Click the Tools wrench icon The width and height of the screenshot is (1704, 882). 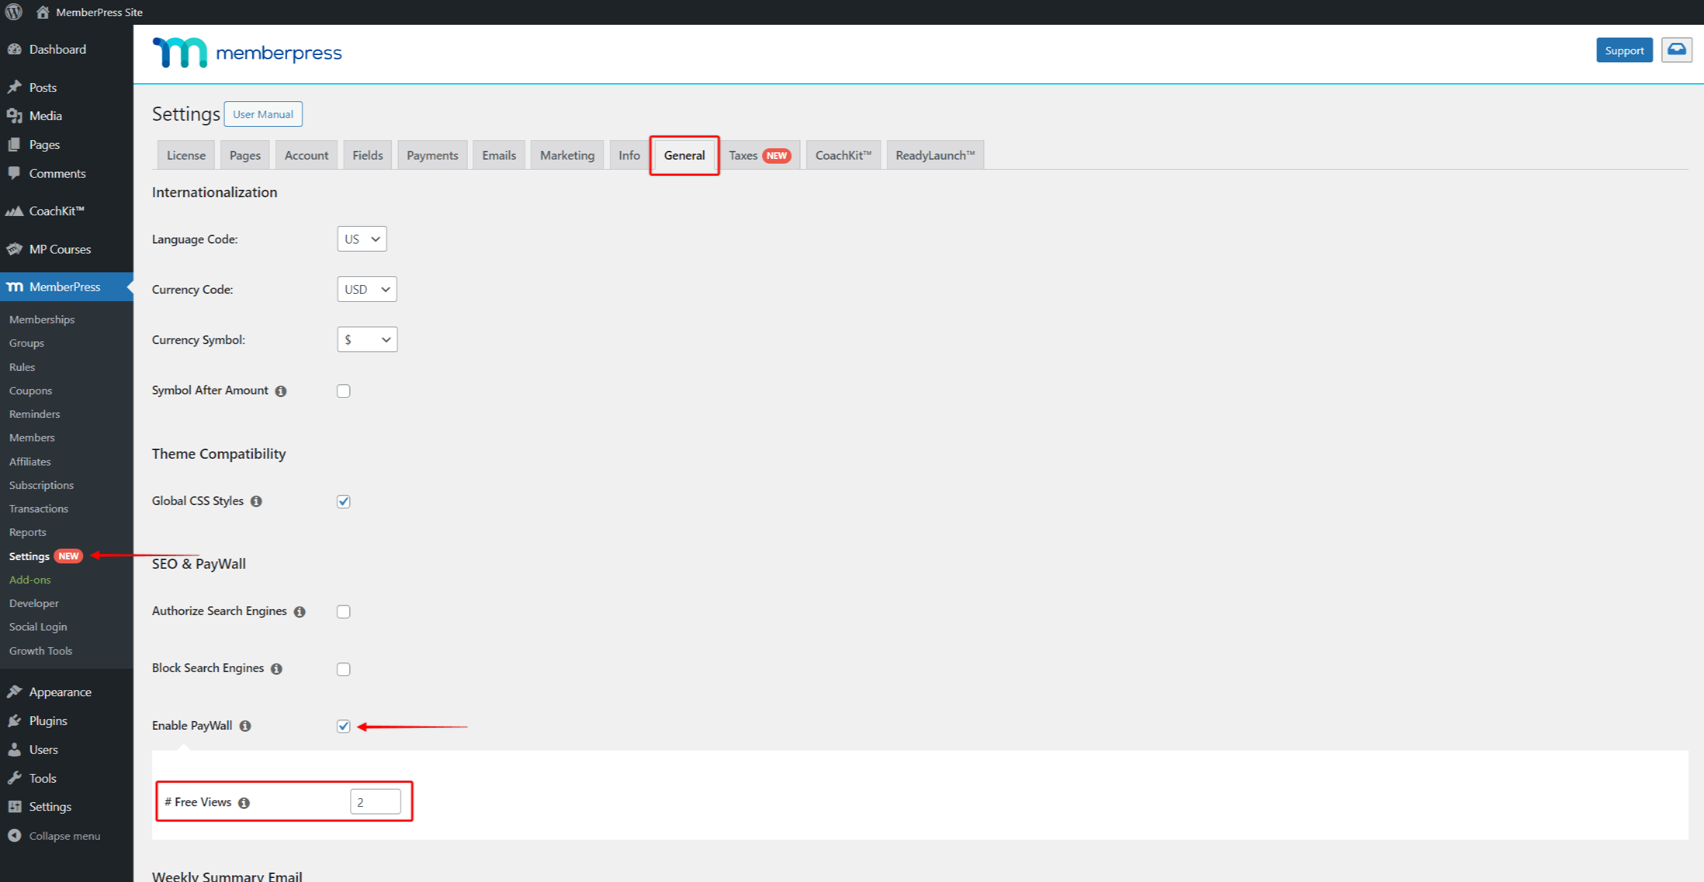point(14,778)
